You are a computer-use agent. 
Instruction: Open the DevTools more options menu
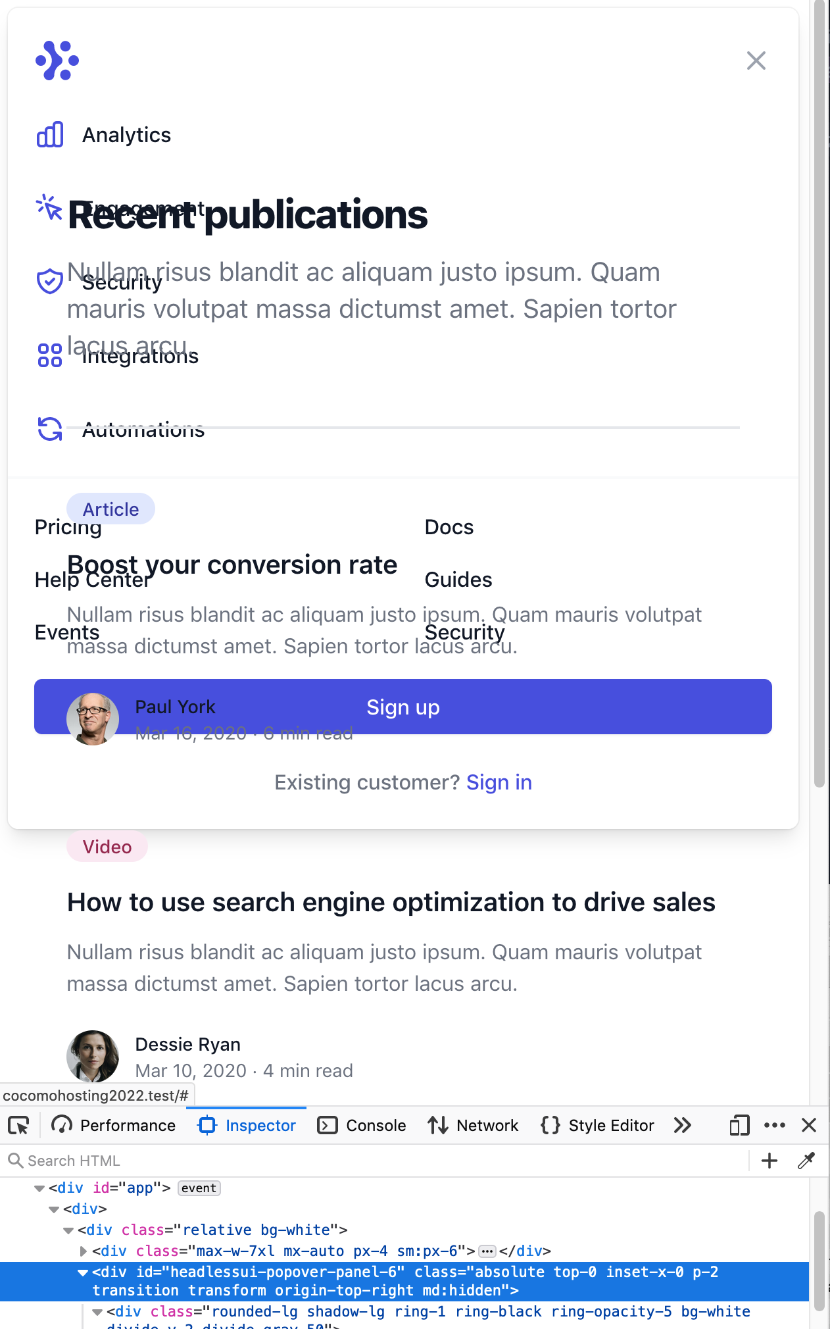(x=775, y=1126)
